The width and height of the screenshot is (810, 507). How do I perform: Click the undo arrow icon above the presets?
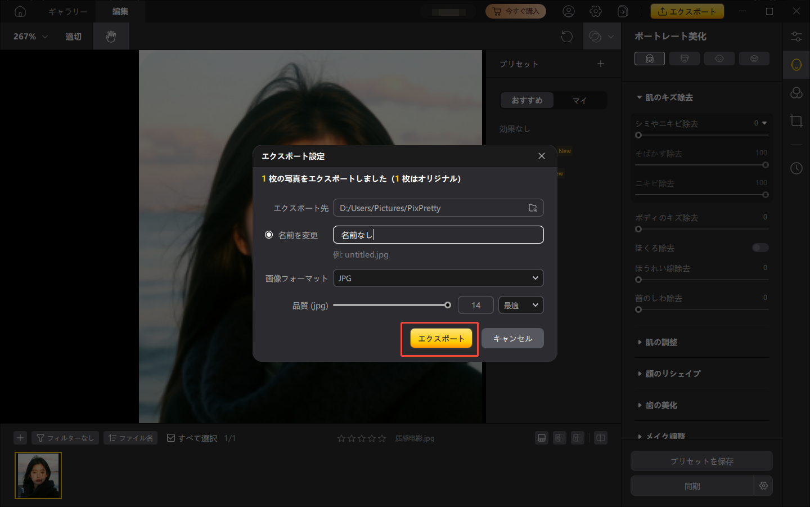click(566, 36)
